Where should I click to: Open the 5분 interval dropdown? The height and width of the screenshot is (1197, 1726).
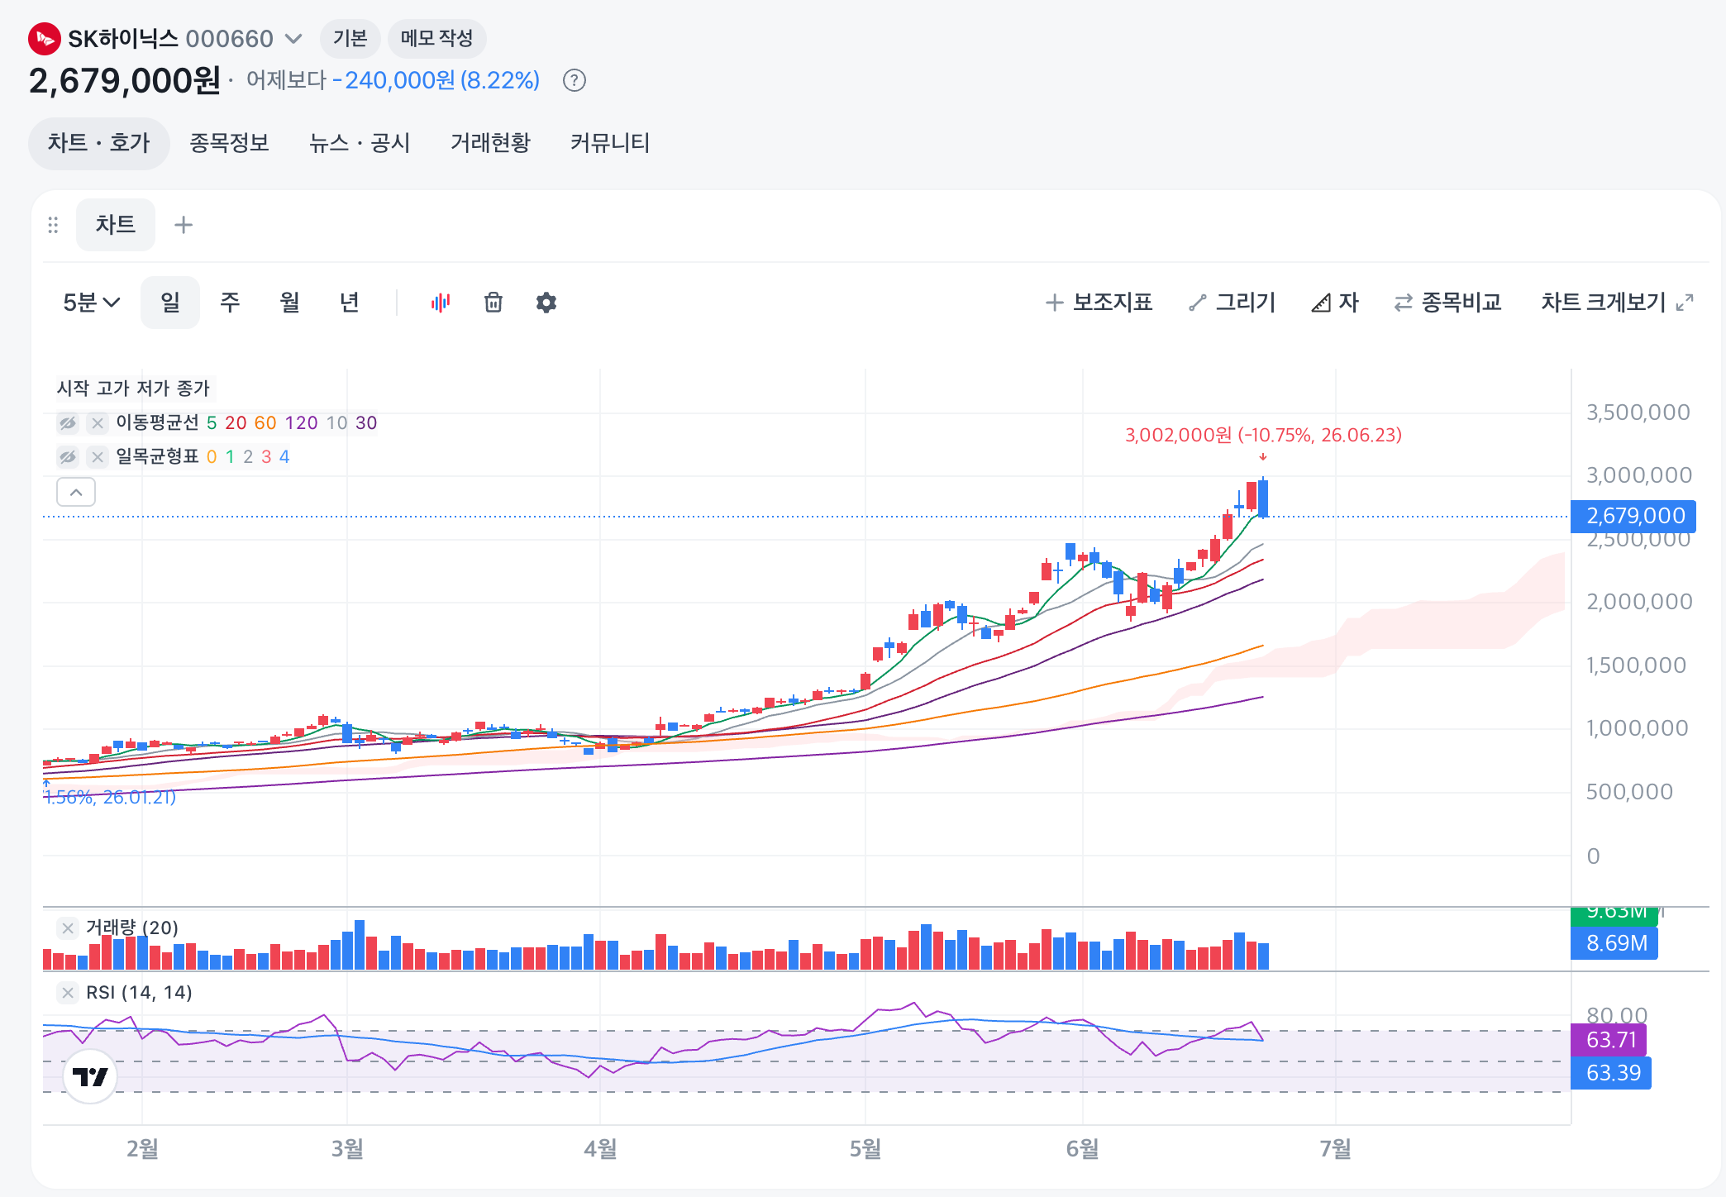tap(92, 303)
